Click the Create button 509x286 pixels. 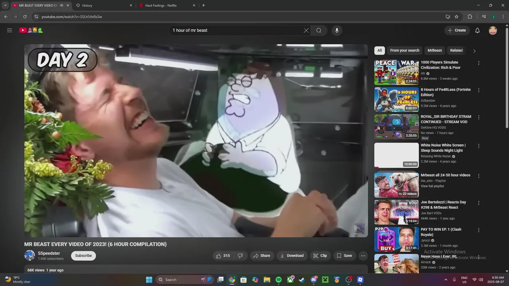point(457,30)
